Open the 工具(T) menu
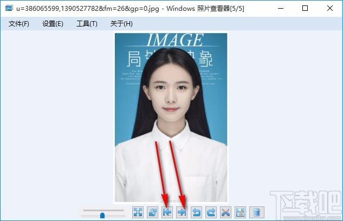The height and width of the screenshot is (221, 343). pyautogui.click(x=87, y=24)
